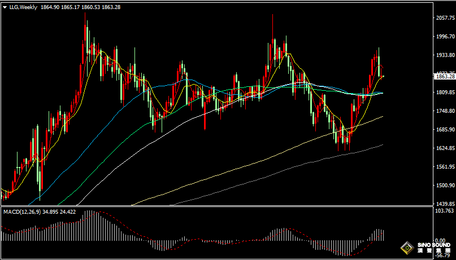Select the MACD(12,26,9) indicator label
The image size is (456, 260).
click(x=22, y=212)
